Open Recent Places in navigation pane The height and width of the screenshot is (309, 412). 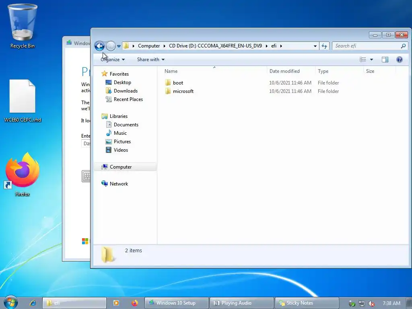click(128, 99)
